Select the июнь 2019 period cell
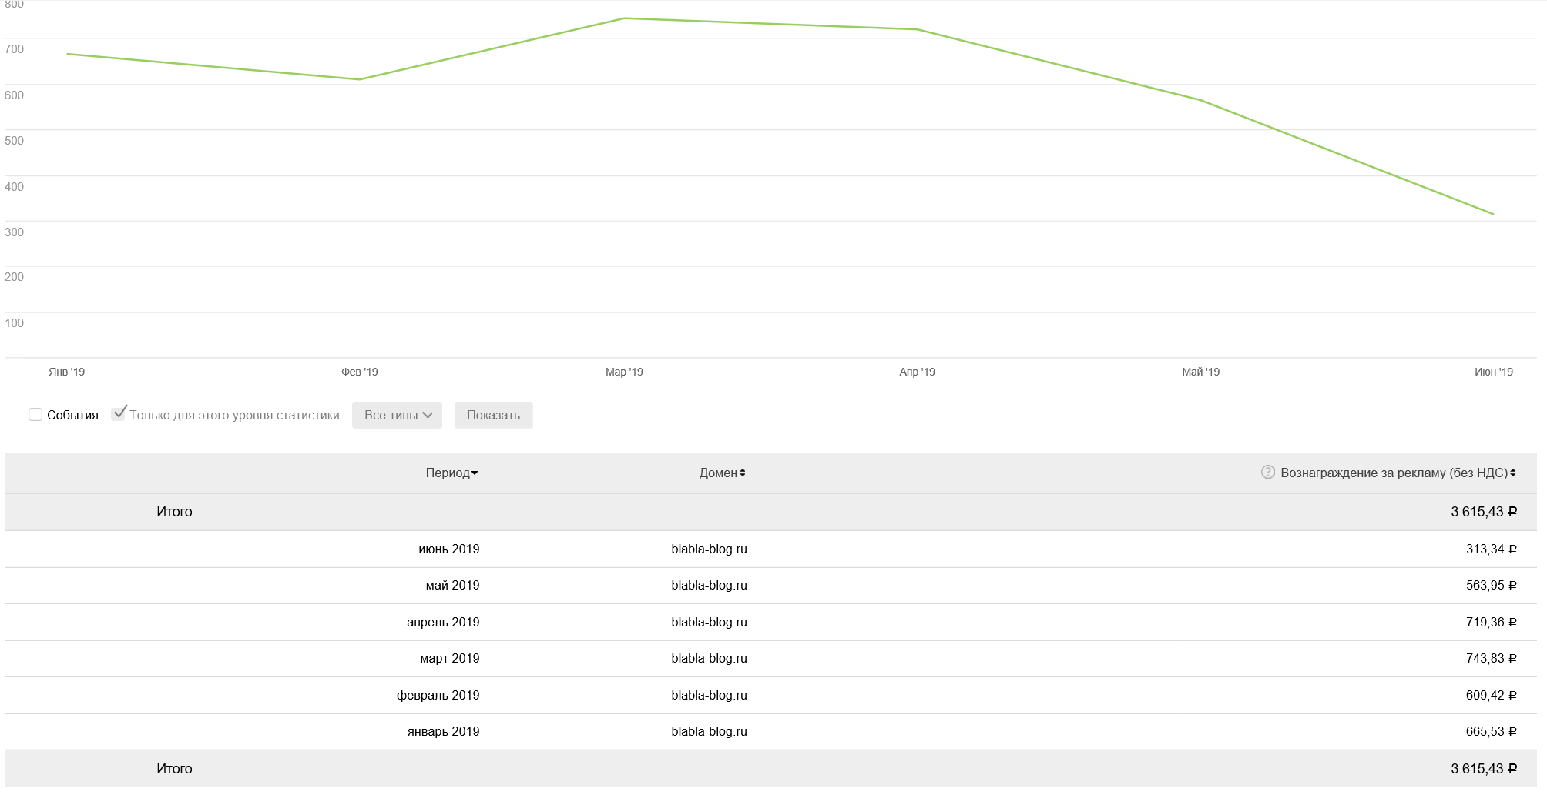Image resolution: width=1547 pixels, height=795 pixels. (x=449, y=549)
